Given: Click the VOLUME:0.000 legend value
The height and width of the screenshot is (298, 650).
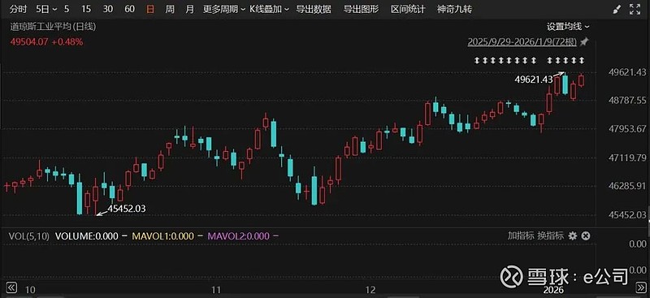Looking at the screenshot, I should [x=87, y=236].
